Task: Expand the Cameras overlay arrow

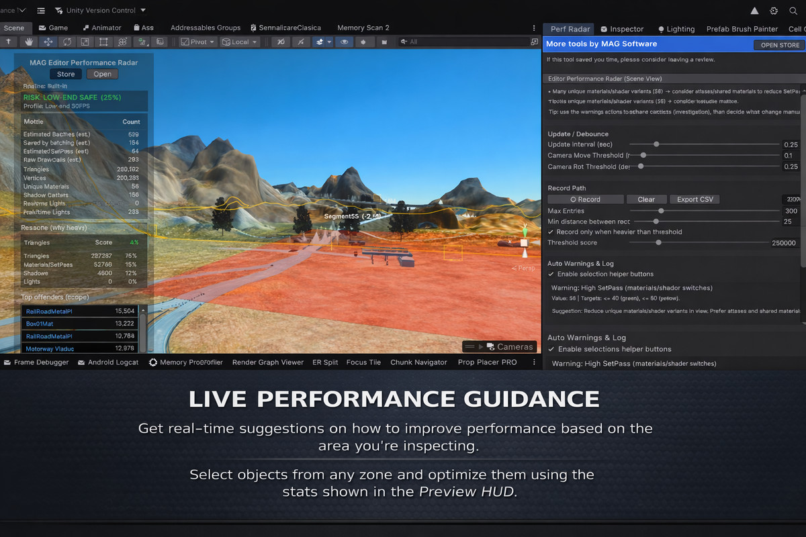Action: coord(480,347)
